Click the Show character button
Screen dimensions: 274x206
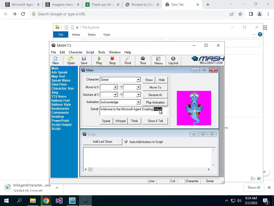[x=149, y=80]
